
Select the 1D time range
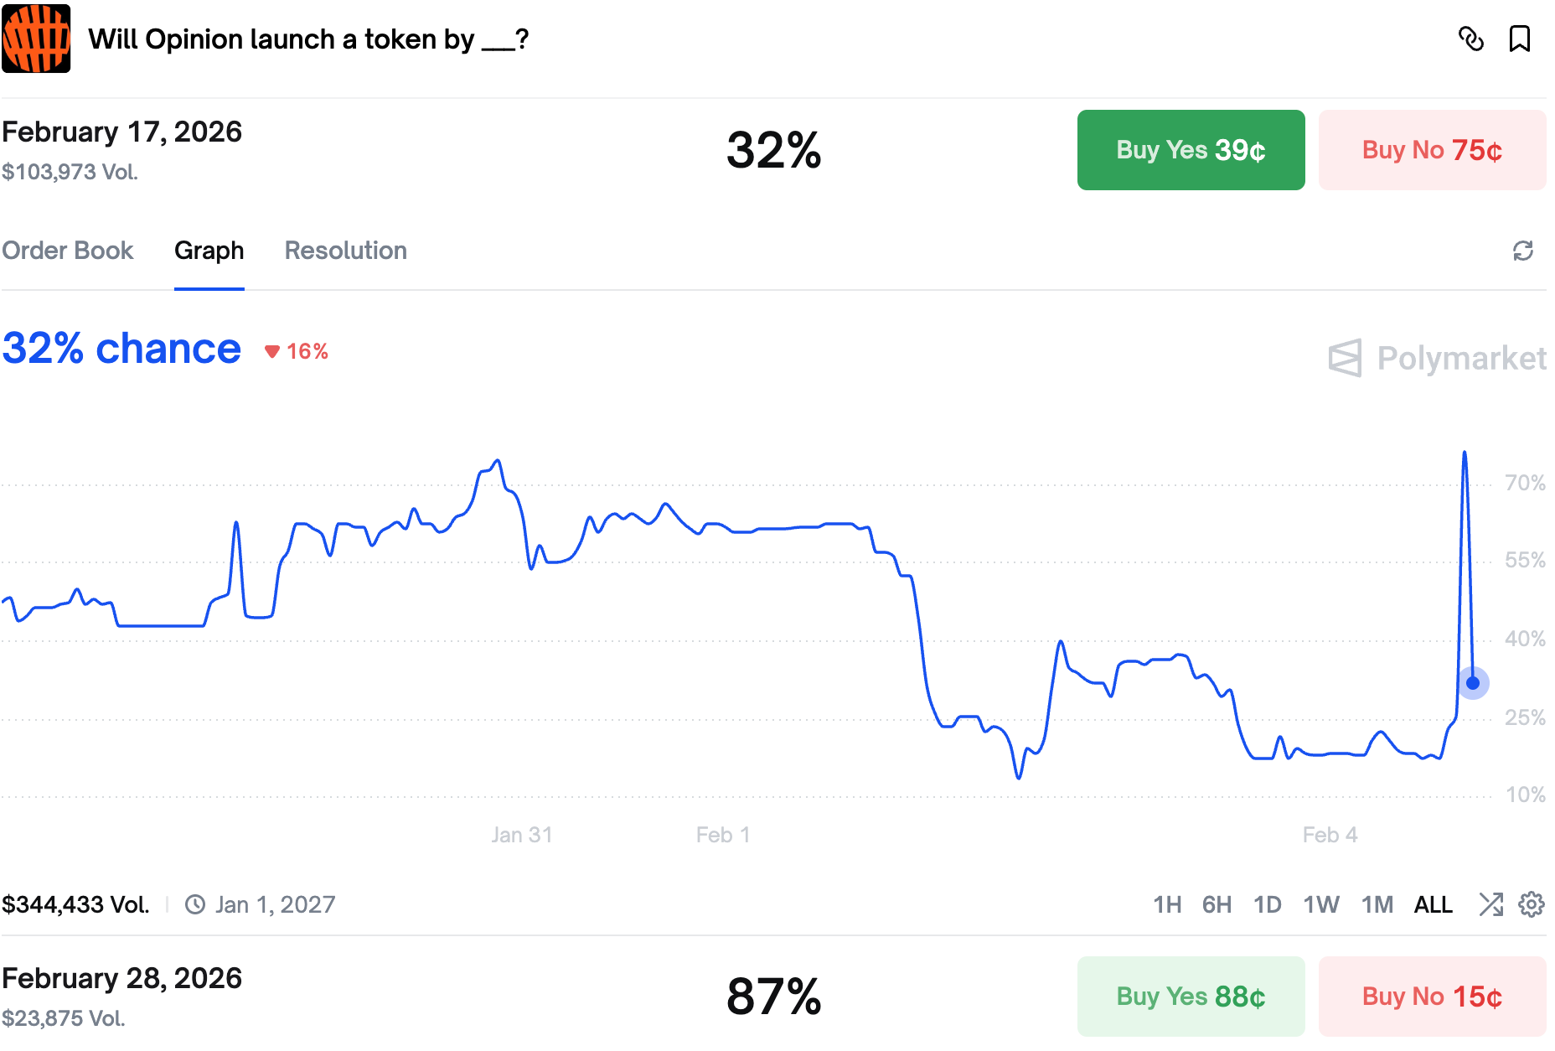[1267, 904]
